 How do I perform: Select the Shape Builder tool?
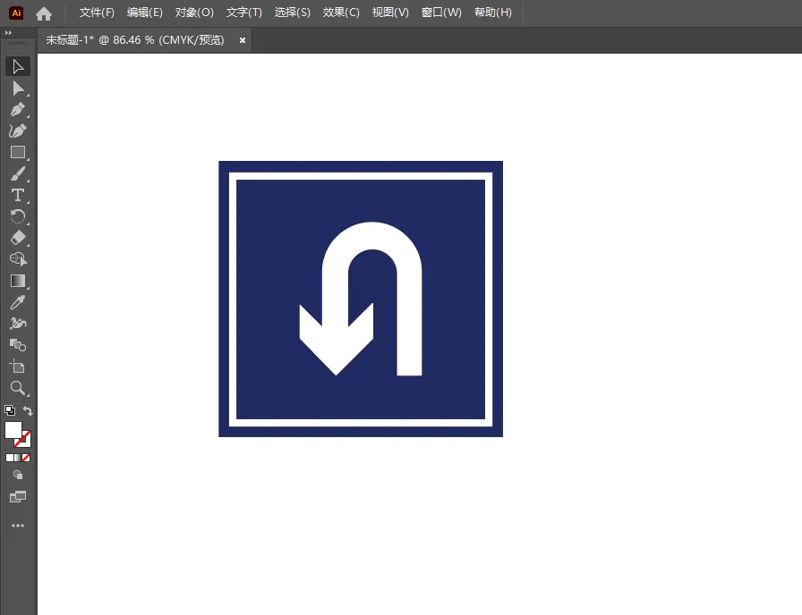point(18,259)
